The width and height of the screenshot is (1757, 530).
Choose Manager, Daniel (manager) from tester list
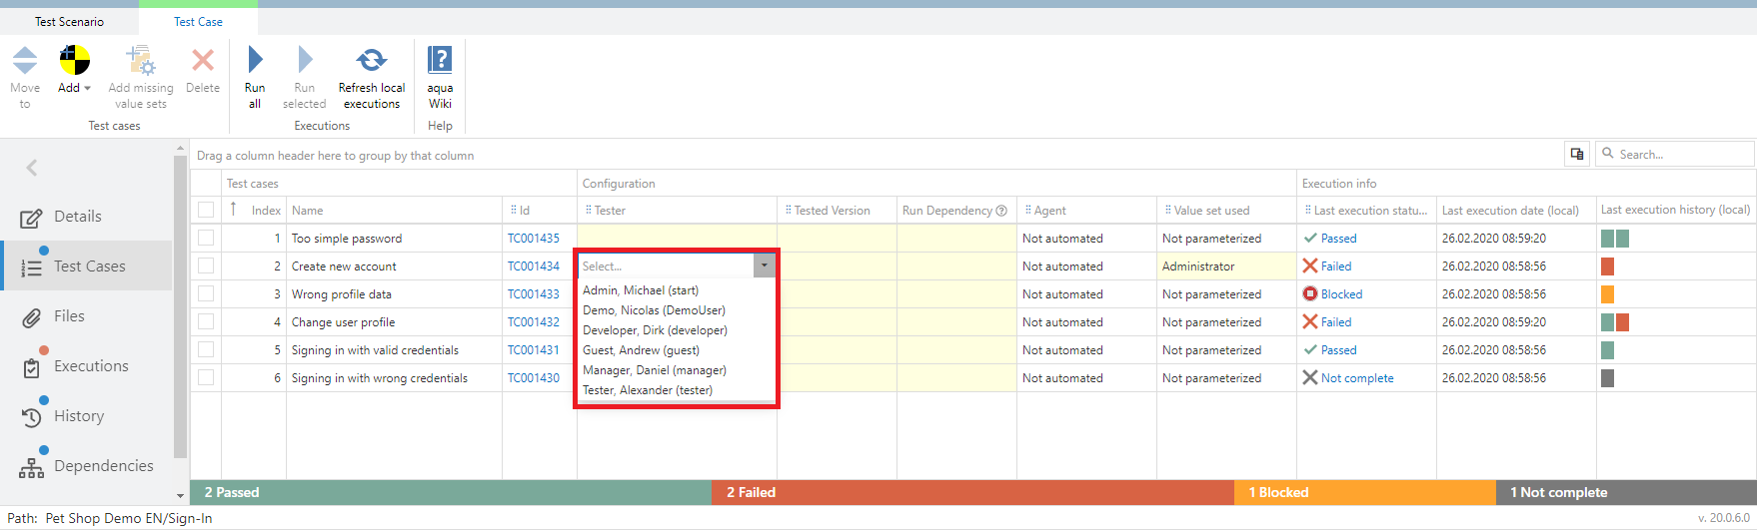655,370
